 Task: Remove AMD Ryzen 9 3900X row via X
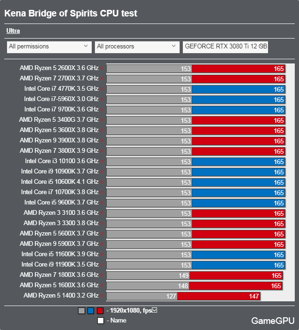coord(102,141)
